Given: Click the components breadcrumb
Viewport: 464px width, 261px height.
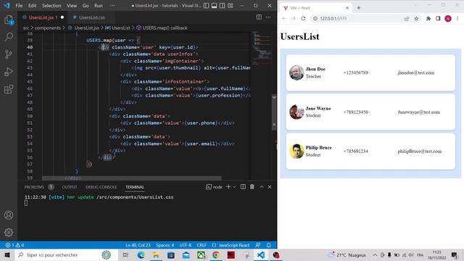Looking at the screenshot, I should tap(48, 28).
